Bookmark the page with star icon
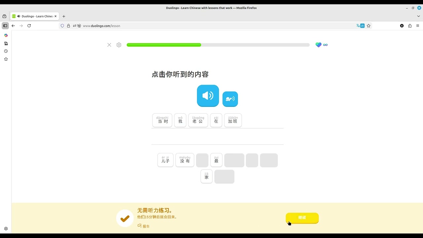The width and height of the screenshot is (423, 238). 368,26
